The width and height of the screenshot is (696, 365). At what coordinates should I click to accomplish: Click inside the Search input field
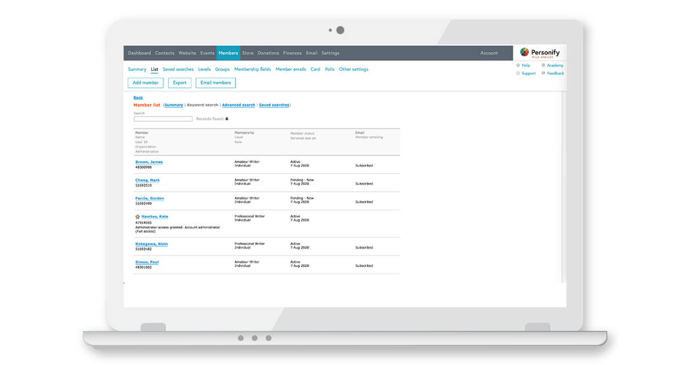pos(162,118)
